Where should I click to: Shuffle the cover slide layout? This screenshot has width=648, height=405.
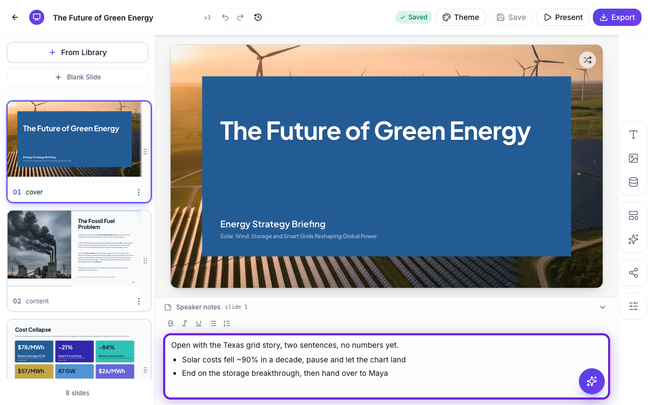click(588, 60)
